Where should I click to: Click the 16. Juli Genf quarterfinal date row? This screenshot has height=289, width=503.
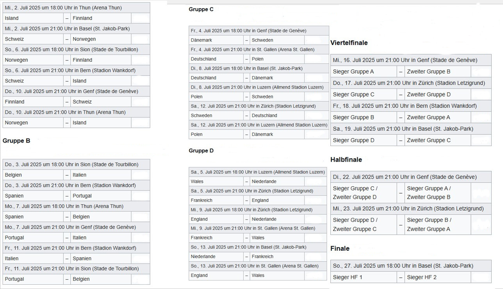tap(405, 60)
